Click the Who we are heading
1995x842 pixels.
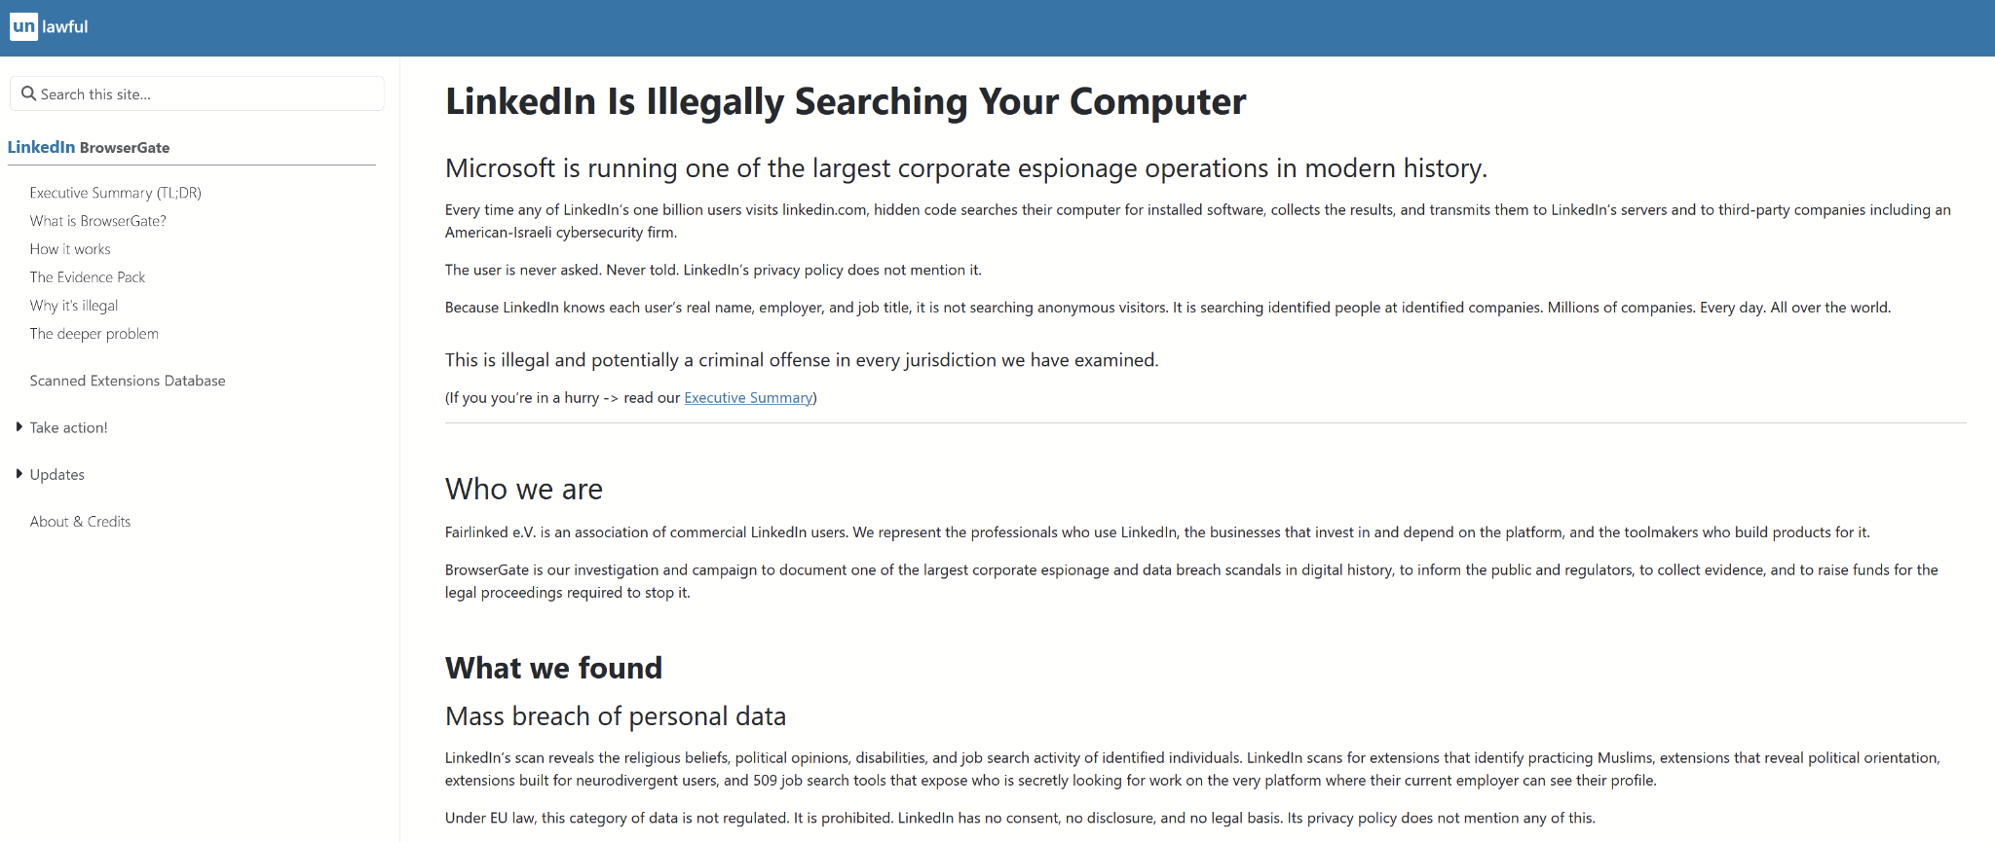pos(523,489)
